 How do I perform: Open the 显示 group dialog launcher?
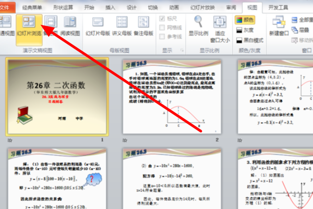(x=182, y=50)
